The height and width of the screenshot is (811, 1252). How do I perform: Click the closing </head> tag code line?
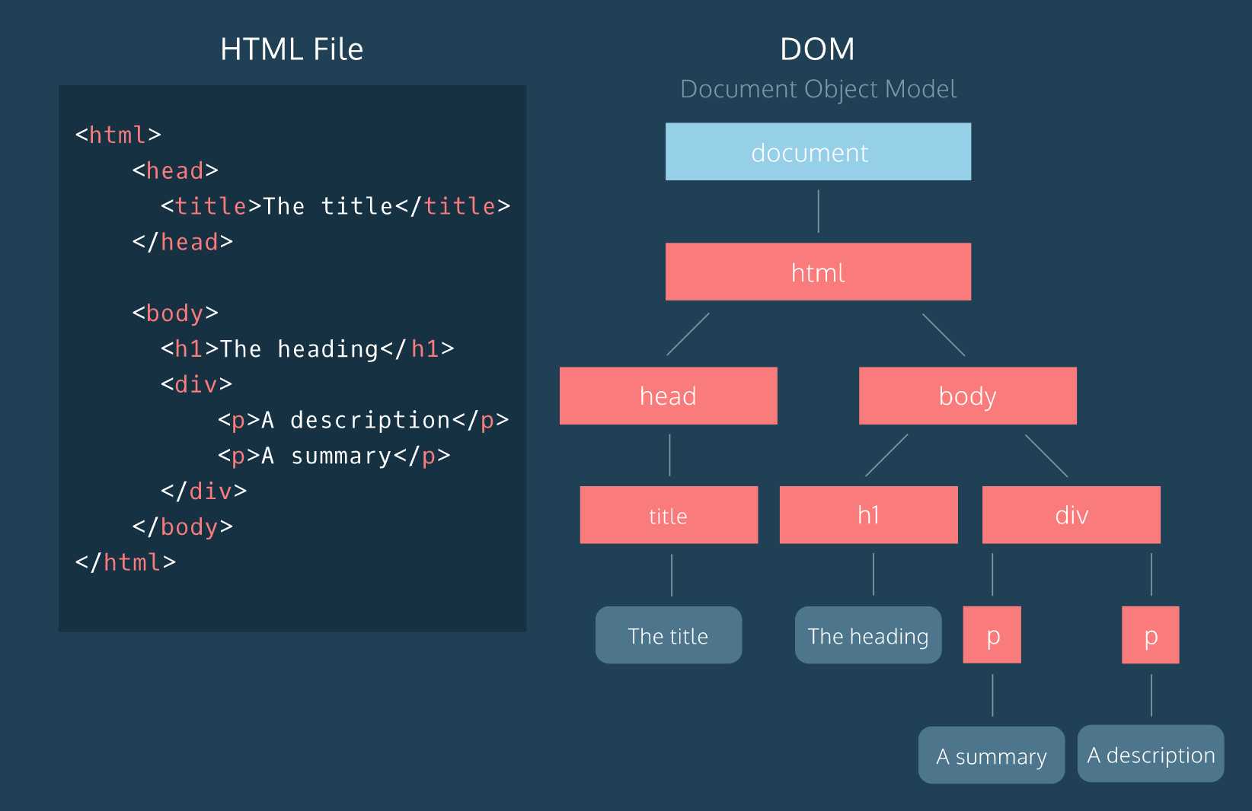pos(182,242)
